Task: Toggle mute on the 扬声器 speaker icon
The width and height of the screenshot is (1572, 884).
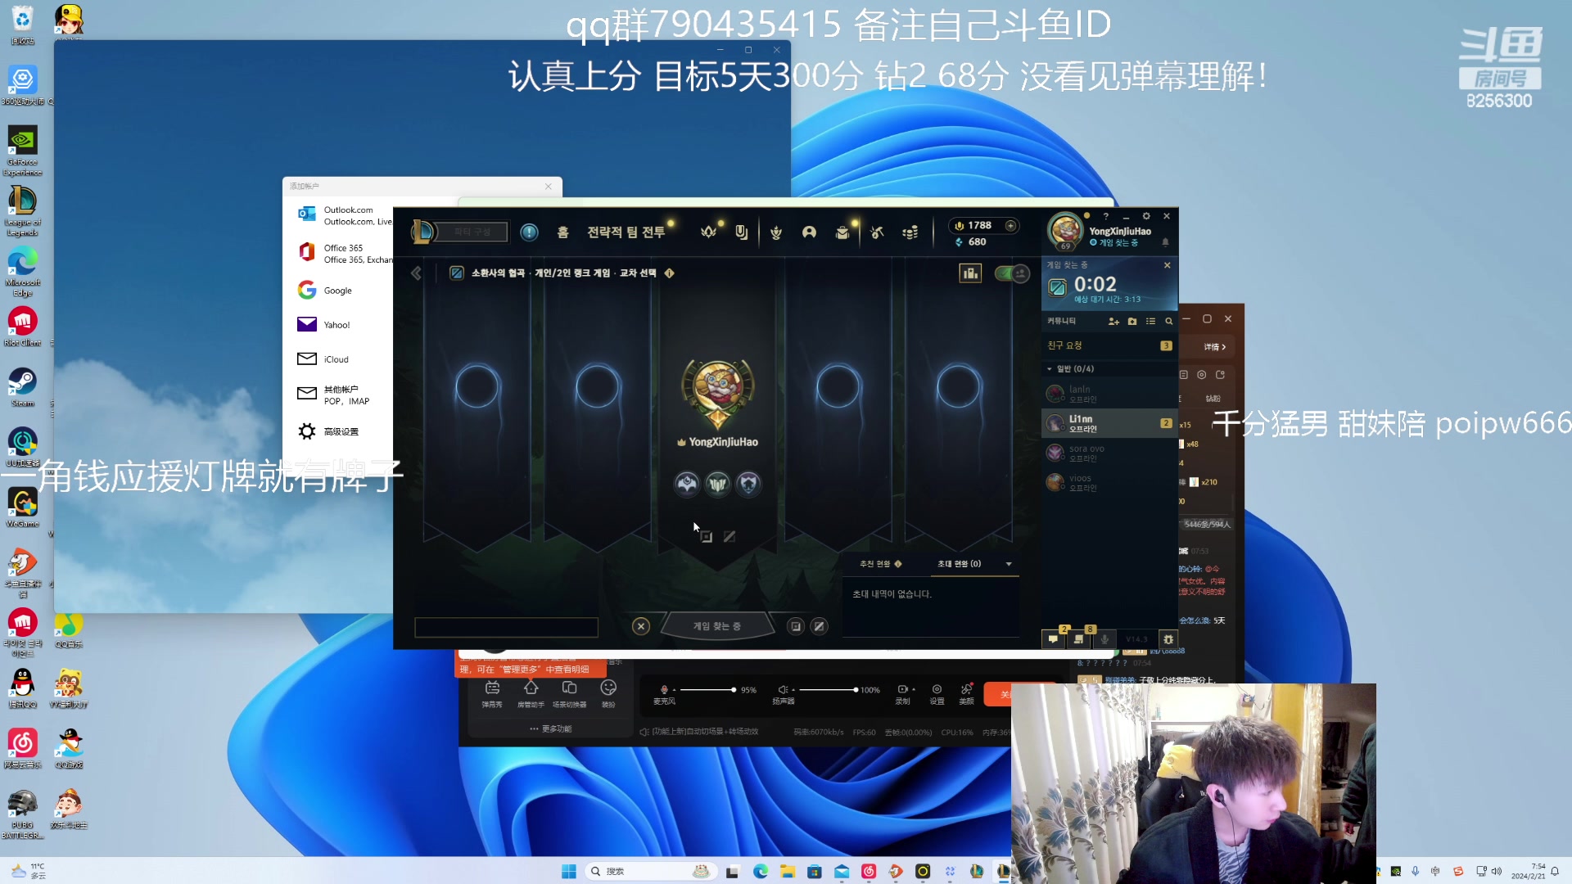Action: pos(783,690)
